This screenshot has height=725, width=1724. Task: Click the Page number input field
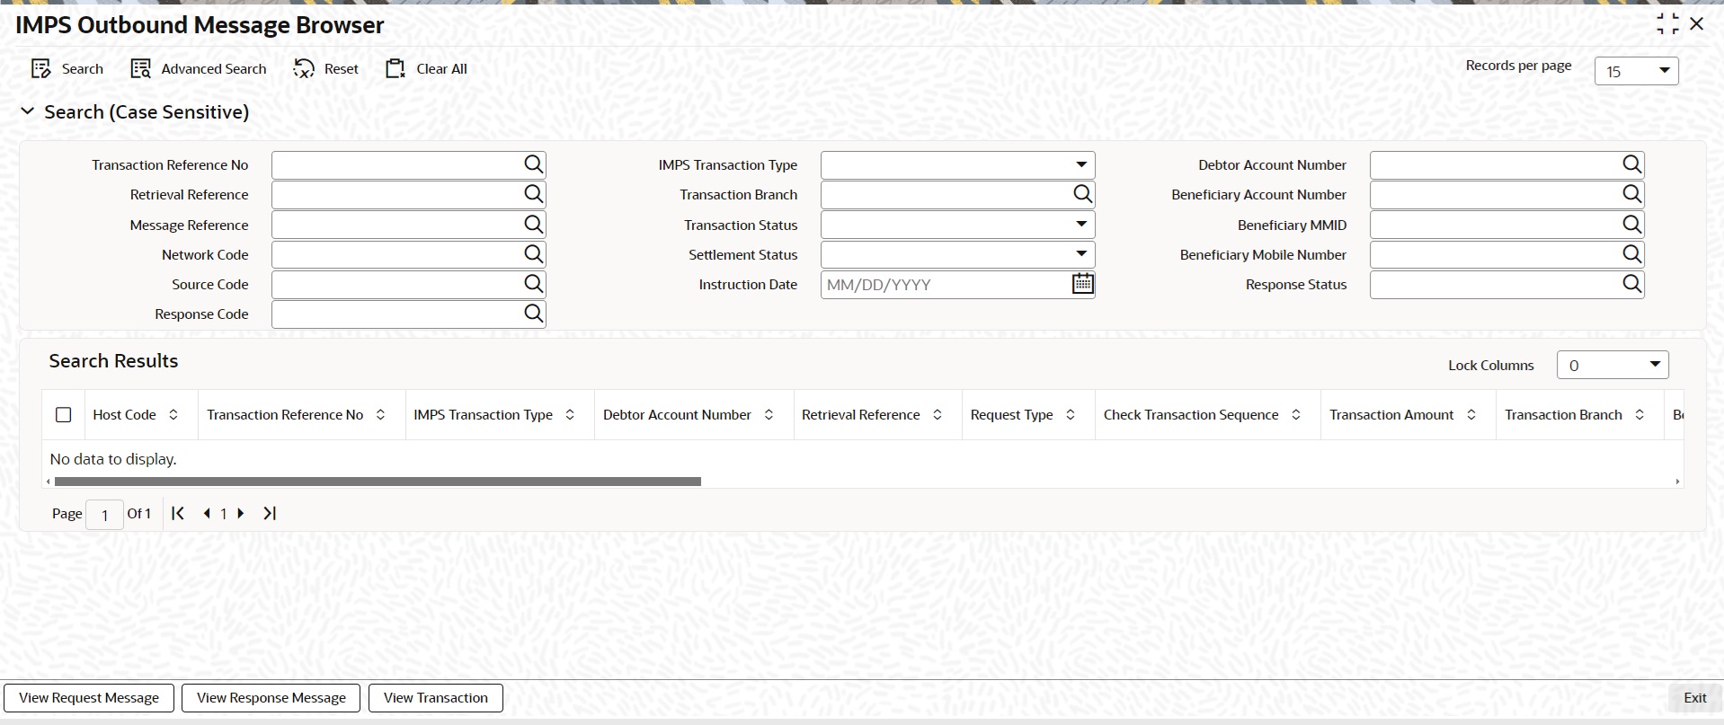click(x=104, y=515)
